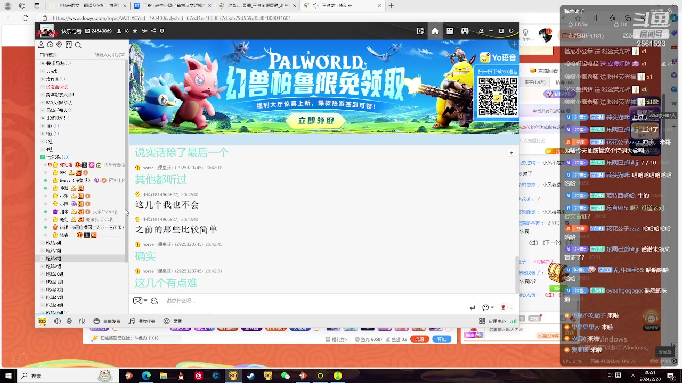The image size is (682, 383).
Task: Click the 录音 record button
Action: (173, 321)
